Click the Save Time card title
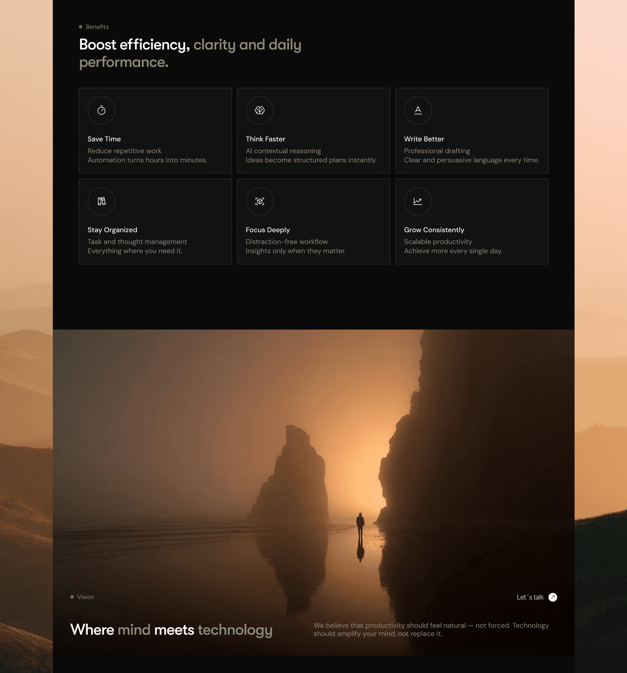 pyautogui.click(x=104, y=139)
